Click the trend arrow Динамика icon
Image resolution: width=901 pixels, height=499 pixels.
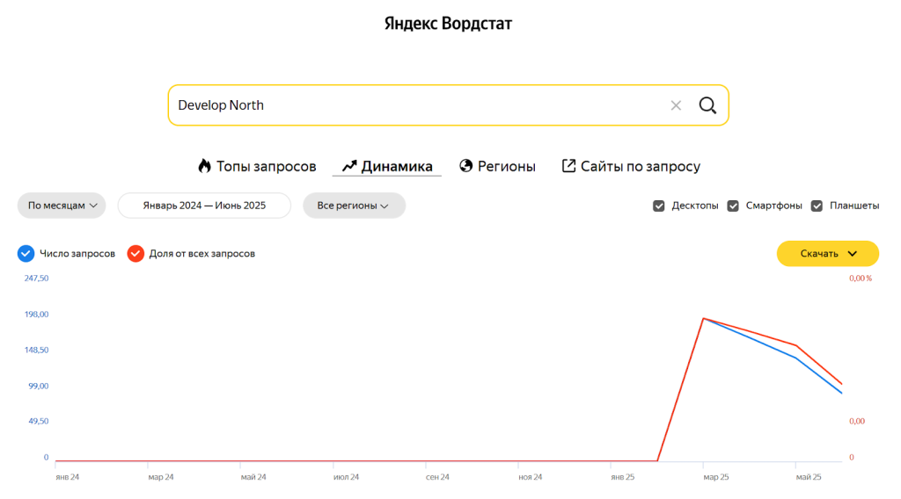pos(349,166)
